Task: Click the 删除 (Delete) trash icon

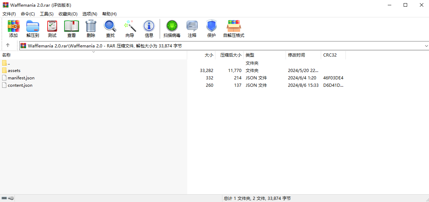Action: point(91,26)
